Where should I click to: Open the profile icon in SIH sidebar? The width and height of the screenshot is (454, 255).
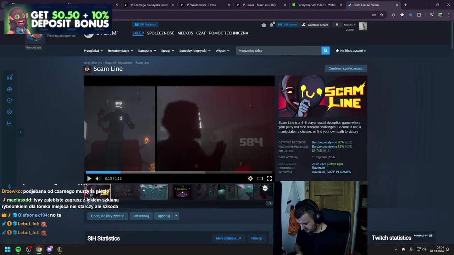pos(10,112)
